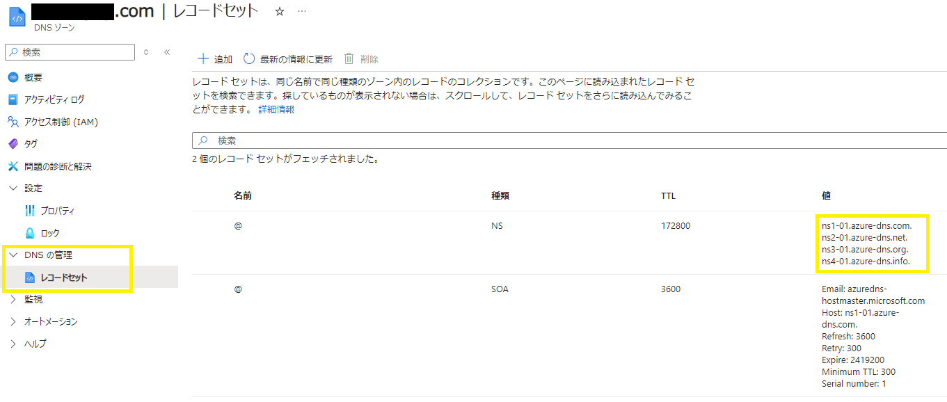Image resolution: width=947 pixels, height=402 pixels.
Task: Click ns1-01.azure-dns.com. value in NS row
Action: 866,226
